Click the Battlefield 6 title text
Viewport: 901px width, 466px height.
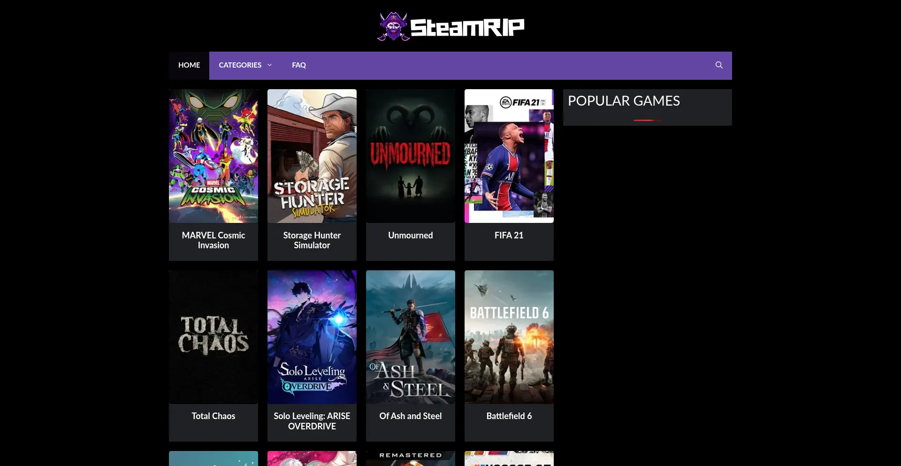pyautogui.click(x=509, y=416)
